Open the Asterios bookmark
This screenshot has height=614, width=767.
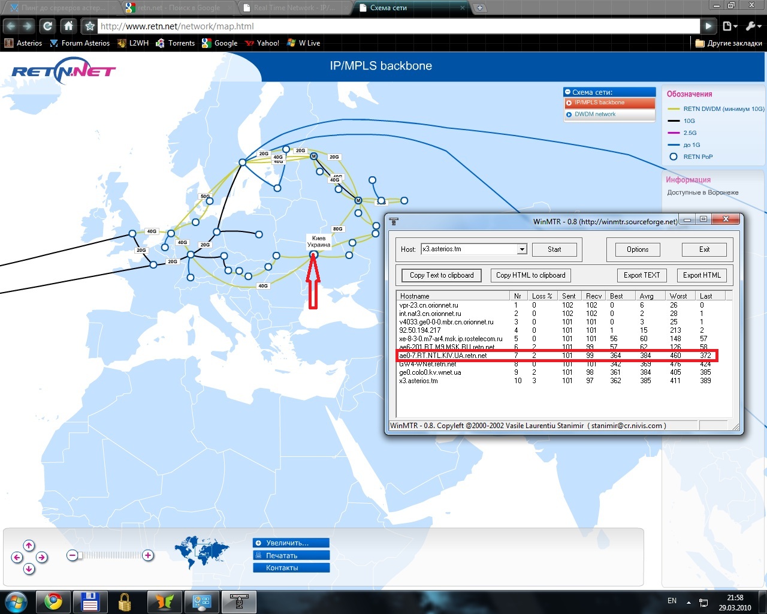[23, 43]
